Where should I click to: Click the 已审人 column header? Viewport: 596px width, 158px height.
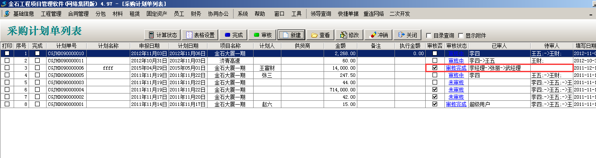click(500, 46)
